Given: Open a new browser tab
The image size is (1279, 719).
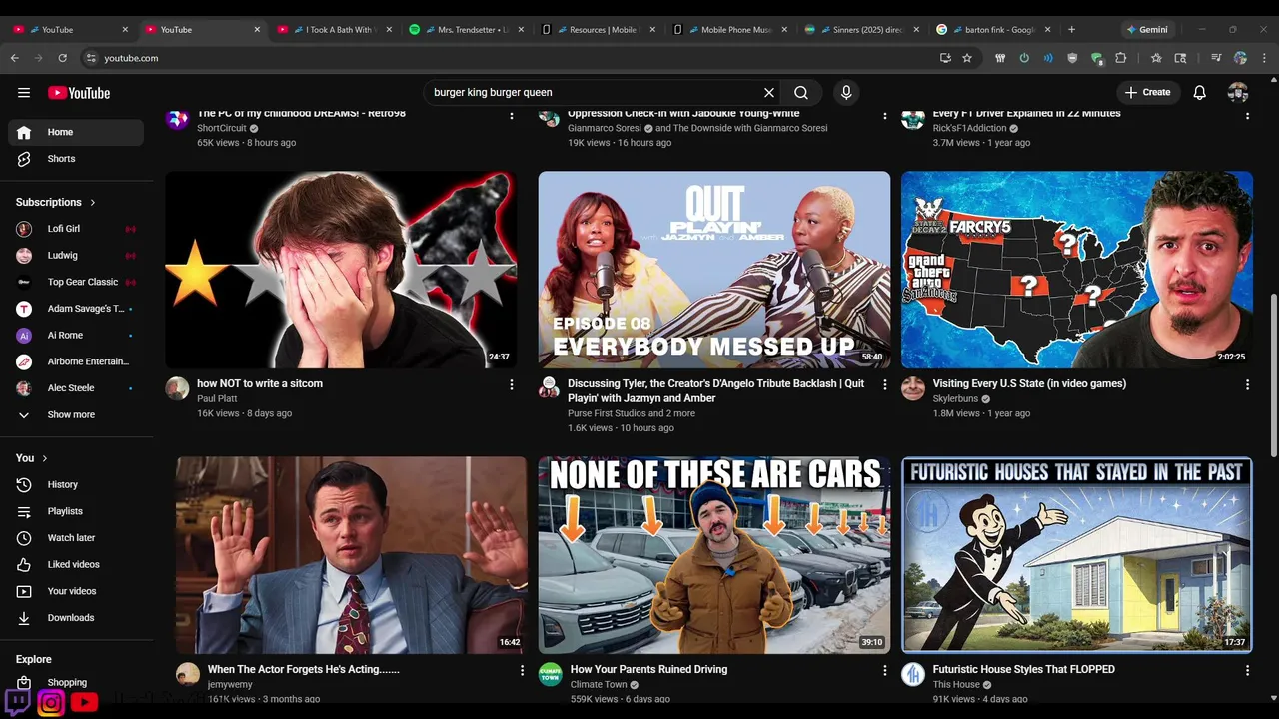Looking at the screenshot, I should tap(1071, 30).
